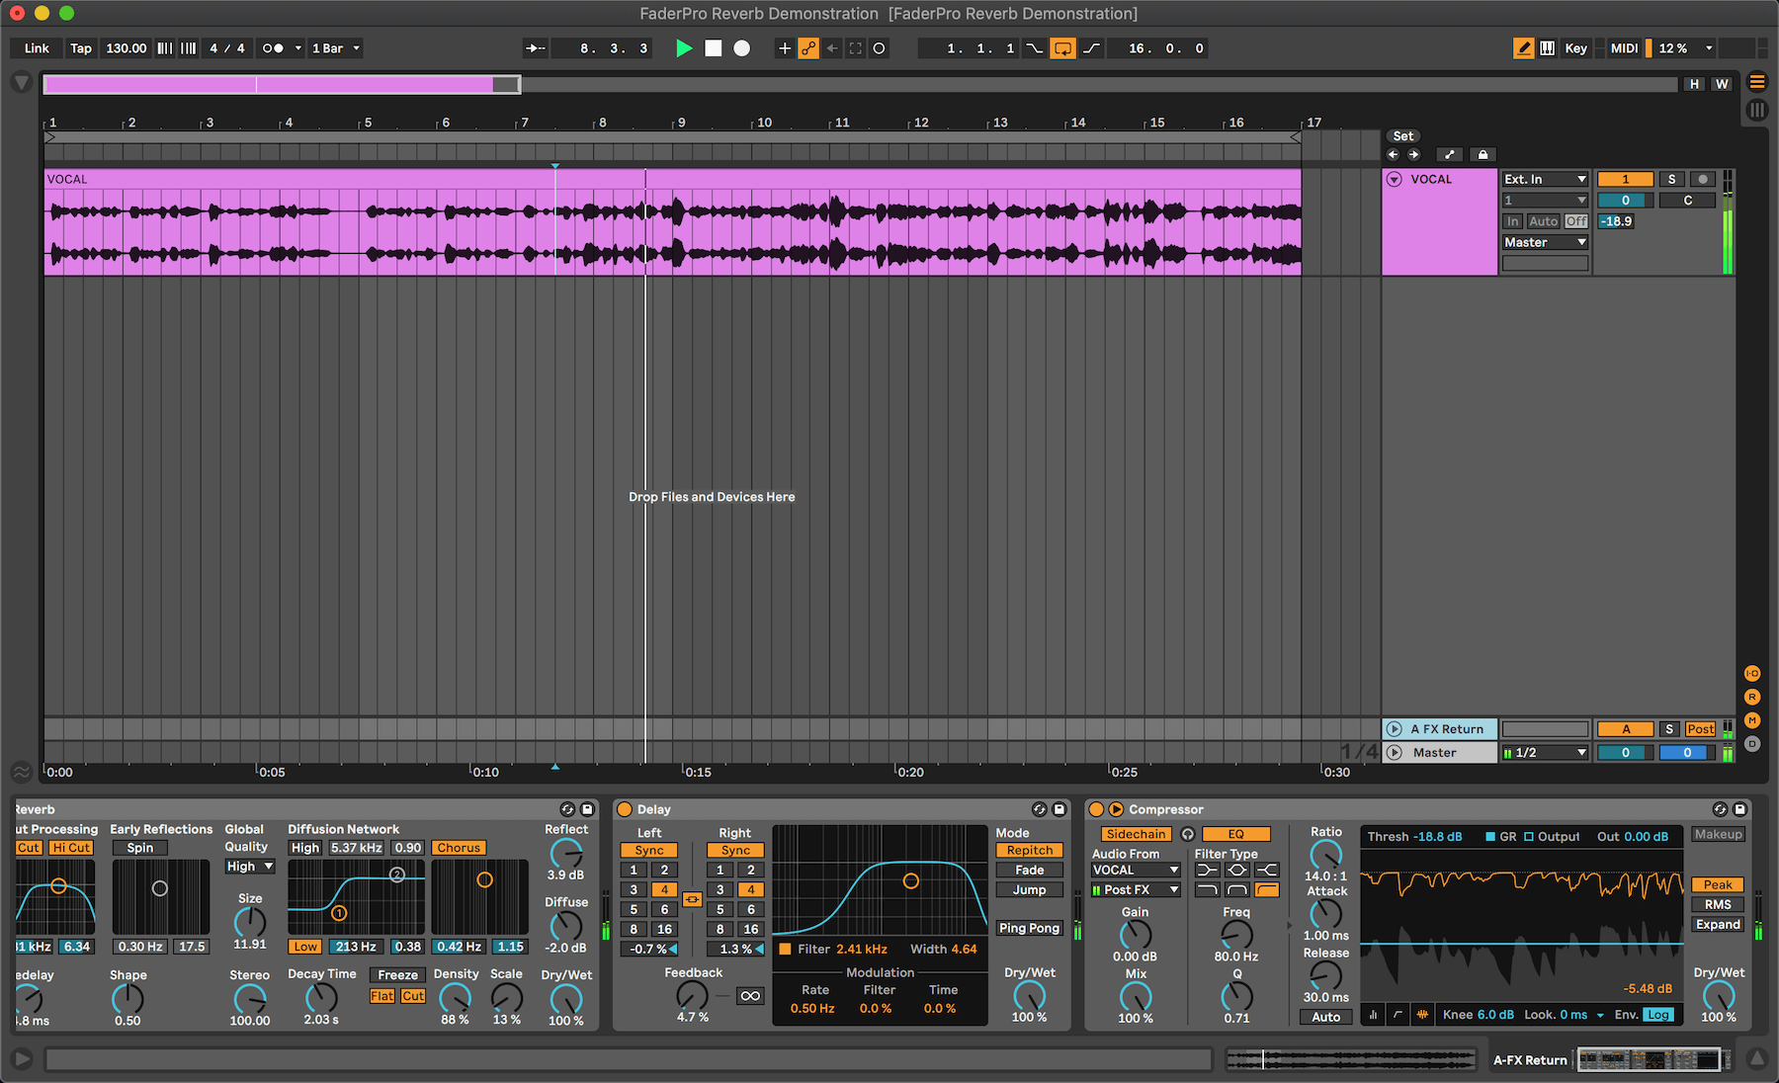Toggle the Compressor sidechain EQ button
This screenshot has height=1083, width=1779.
[1236, 834]
